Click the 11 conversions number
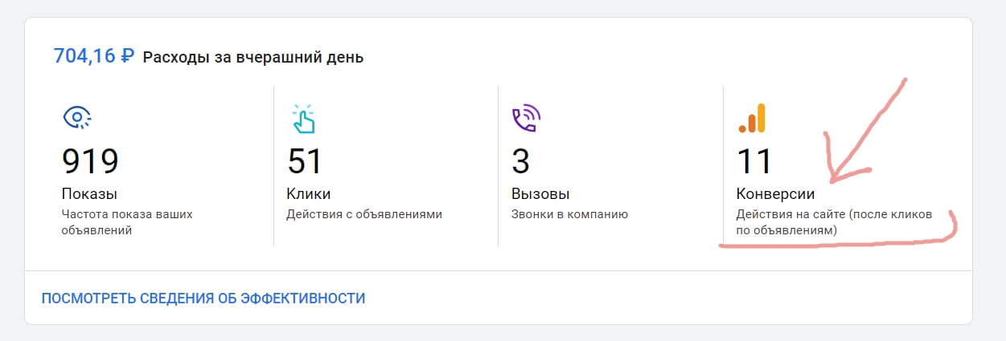 coord(754,161)
